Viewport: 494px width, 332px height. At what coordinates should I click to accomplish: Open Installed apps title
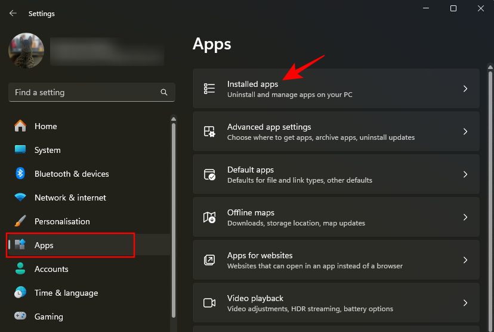(x=253, y=84)
